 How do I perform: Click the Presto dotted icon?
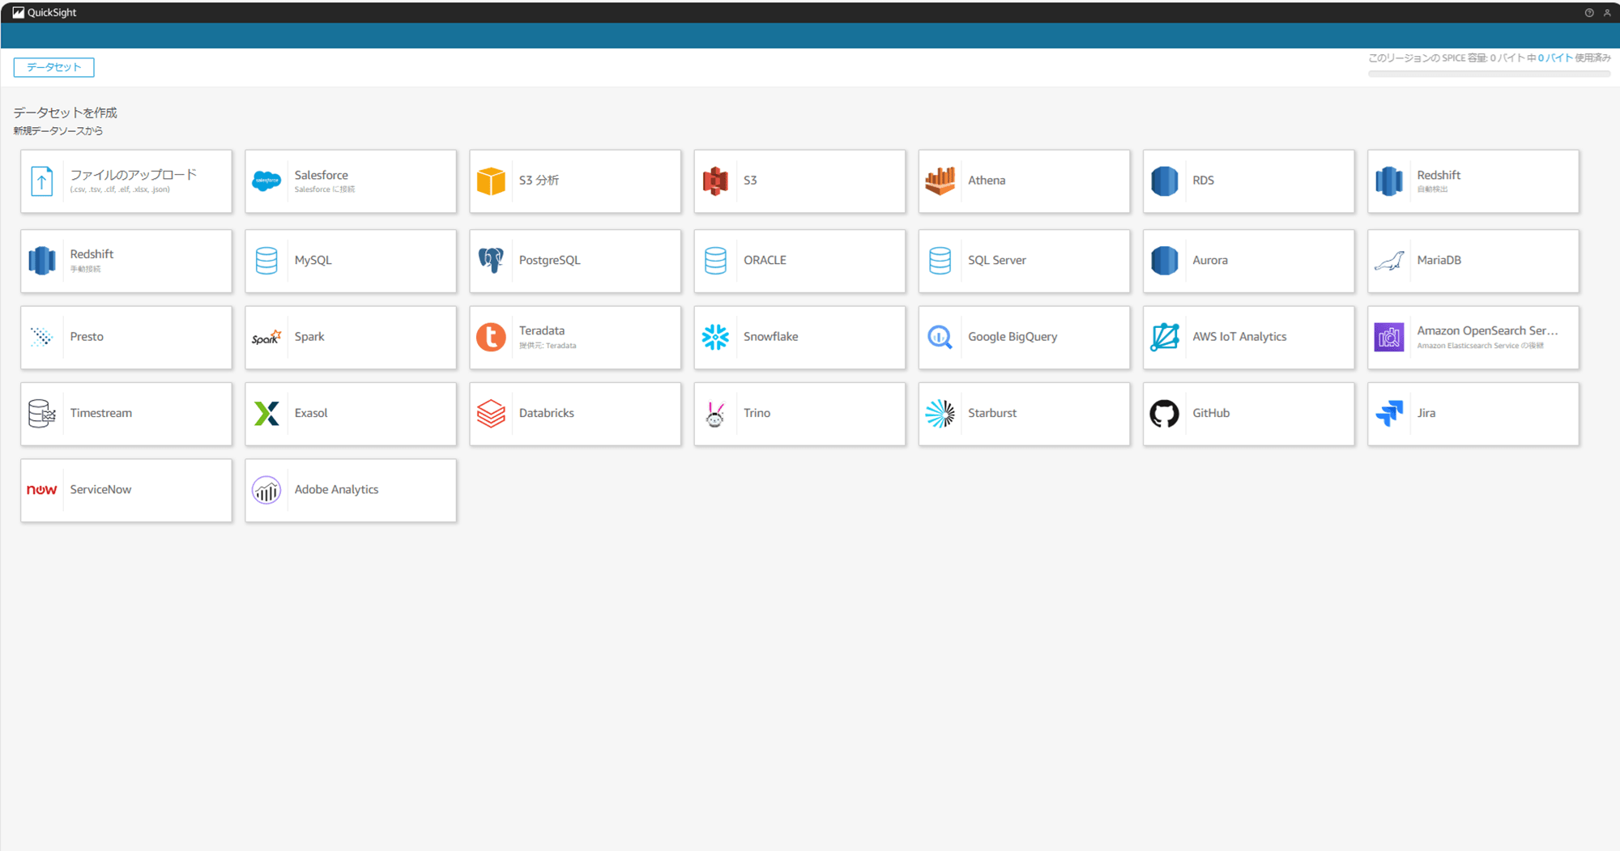(42, 337)
